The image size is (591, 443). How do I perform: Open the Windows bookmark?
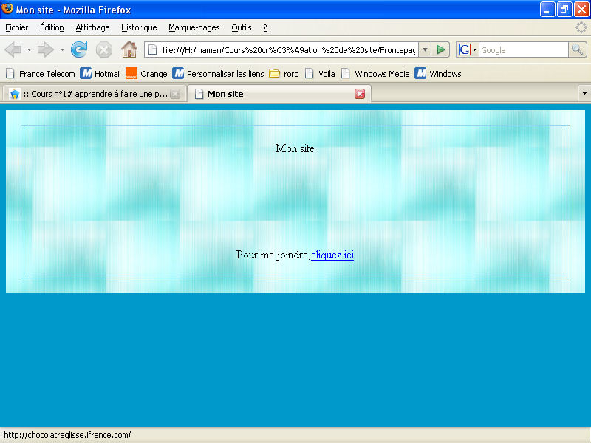point(438,73)
